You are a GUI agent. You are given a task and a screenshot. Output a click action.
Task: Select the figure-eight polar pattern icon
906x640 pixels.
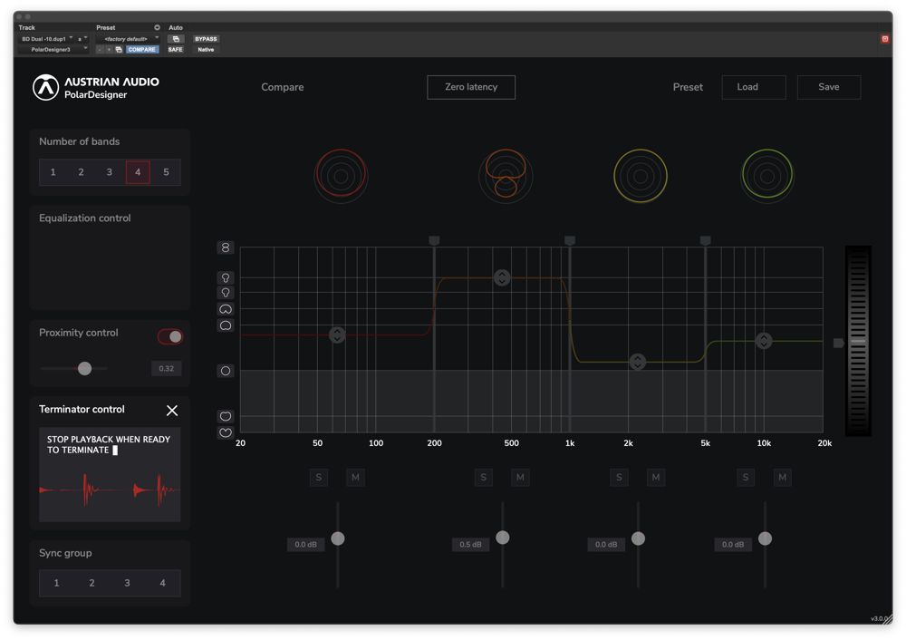point(226,247)
